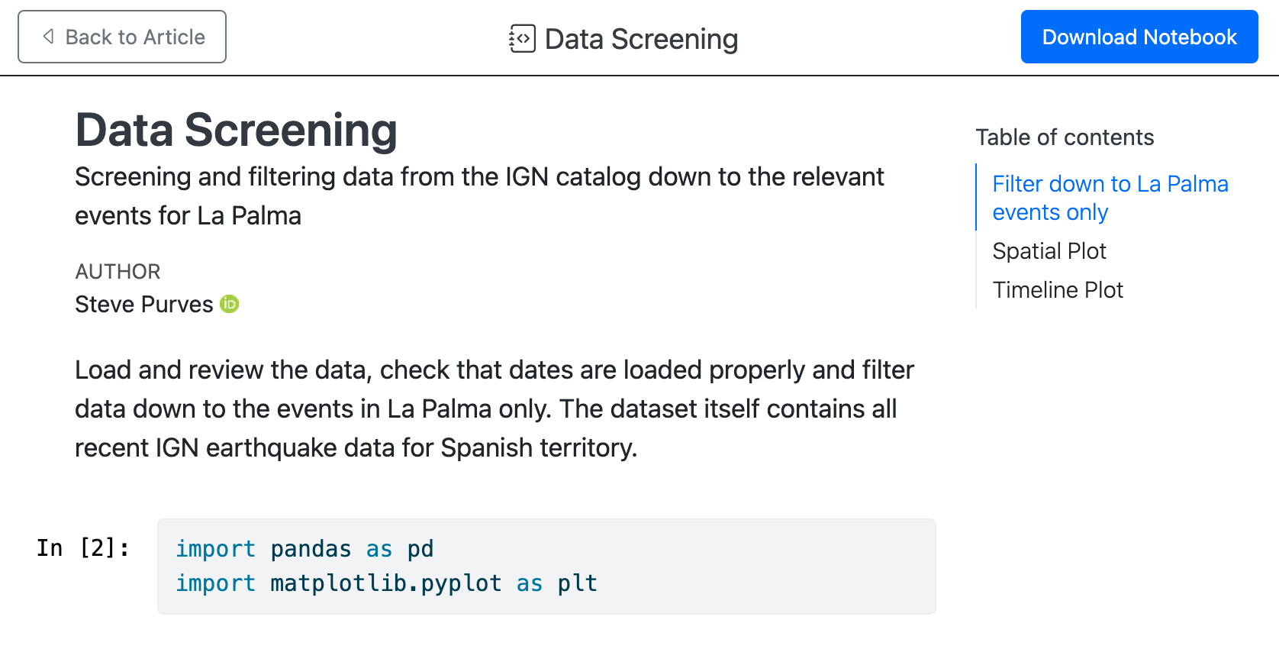Click the Data Screening page title
Image resolution: width=1279 pixels, height=649 pixels.
pyautogui.click(x=235, y=130)
